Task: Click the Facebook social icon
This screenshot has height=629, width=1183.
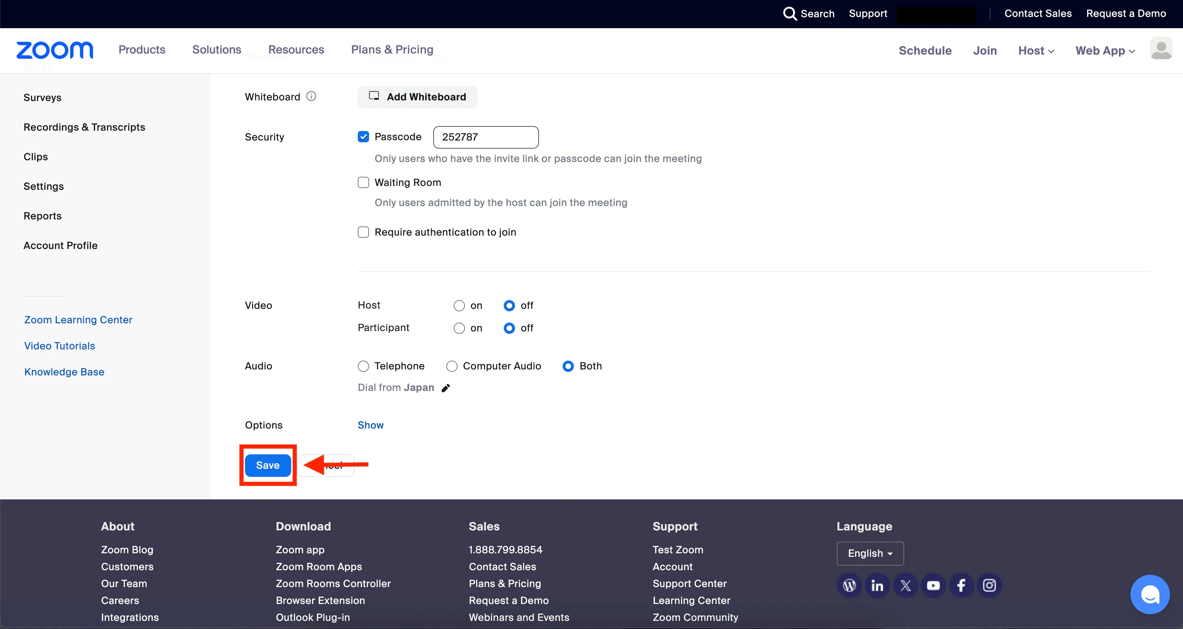Action: [961, 585]
